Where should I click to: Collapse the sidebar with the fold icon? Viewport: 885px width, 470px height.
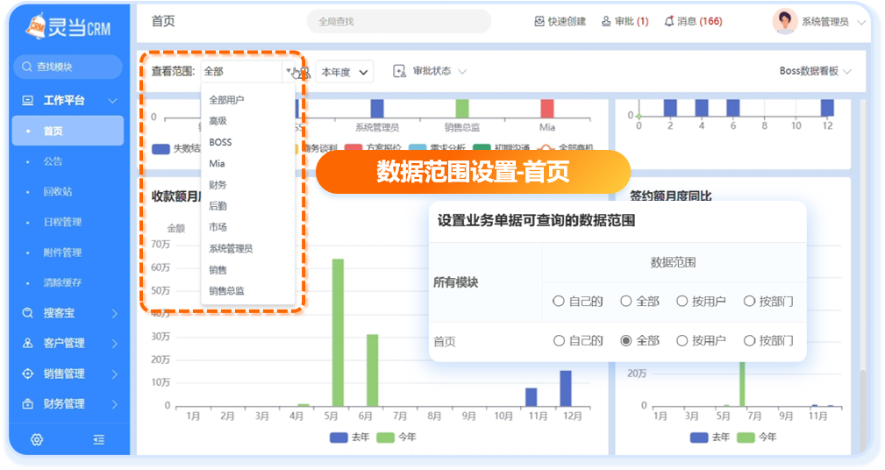tap(99, 439)
